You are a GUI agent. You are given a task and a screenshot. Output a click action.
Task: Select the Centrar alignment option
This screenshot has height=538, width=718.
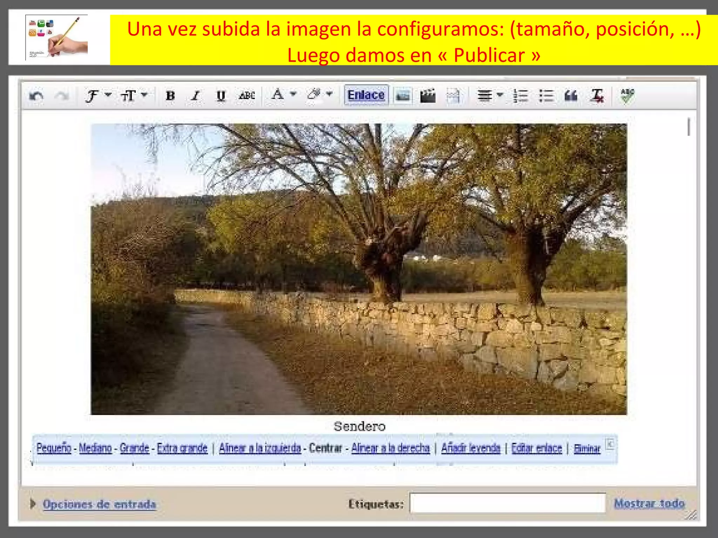326,448
